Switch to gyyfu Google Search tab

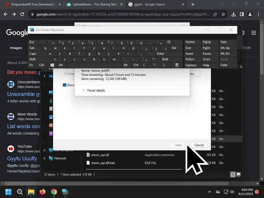pos(156,5)
